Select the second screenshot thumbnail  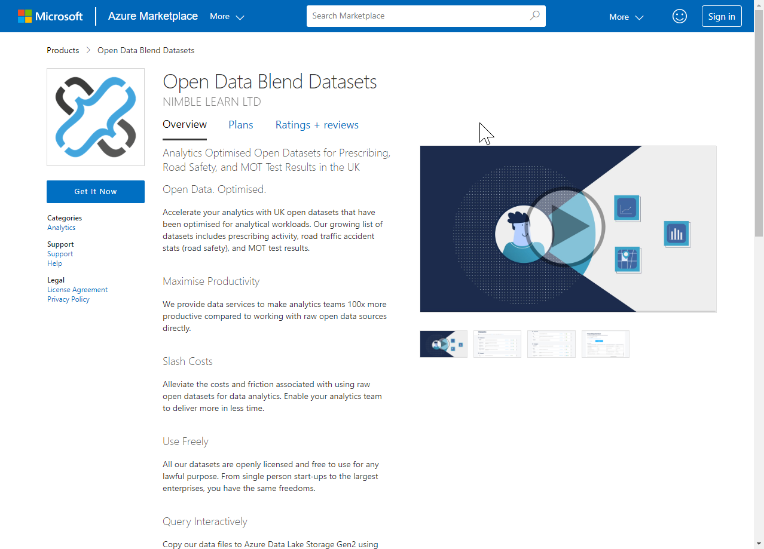497,344
